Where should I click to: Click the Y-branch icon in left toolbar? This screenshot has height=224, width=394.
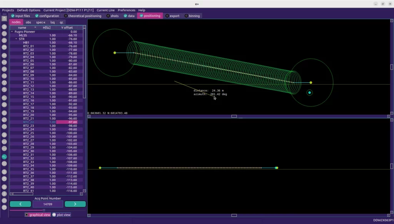tap(4, 83)
